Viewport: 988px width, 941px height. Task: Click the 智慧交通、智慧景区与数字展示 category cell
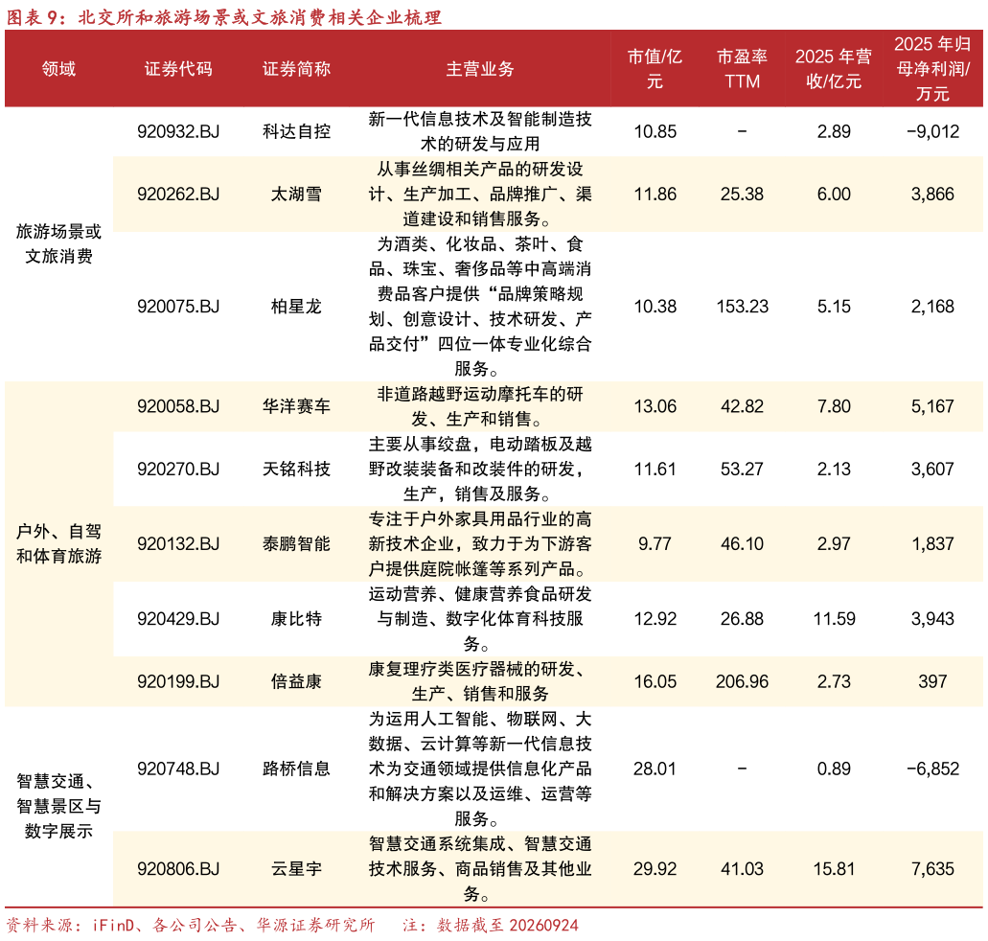point(58,806)
